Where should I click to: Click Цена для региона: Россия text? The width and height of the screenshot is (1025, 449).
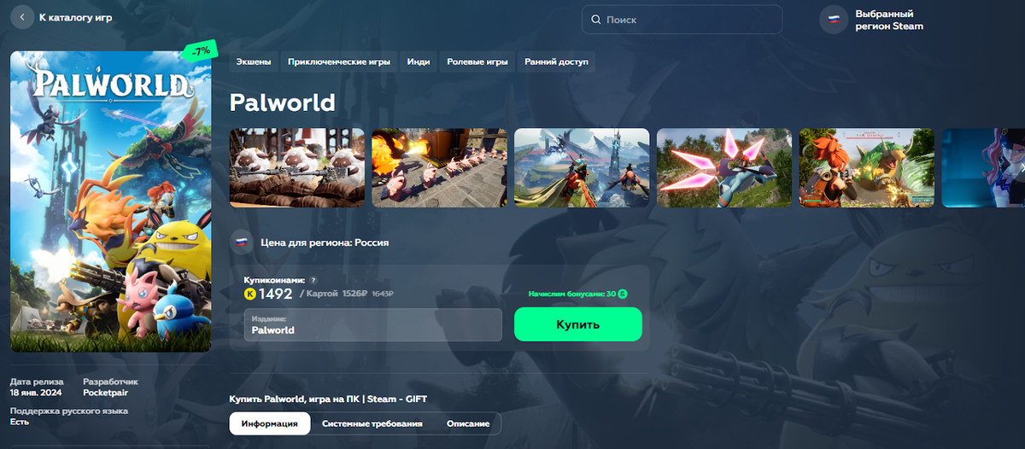click(x=325, y=242)
